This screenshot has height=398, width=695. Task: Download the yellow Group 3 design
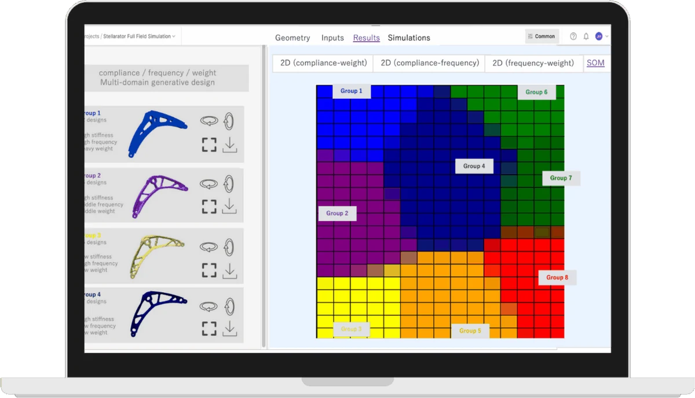click(x=230, y=270)
